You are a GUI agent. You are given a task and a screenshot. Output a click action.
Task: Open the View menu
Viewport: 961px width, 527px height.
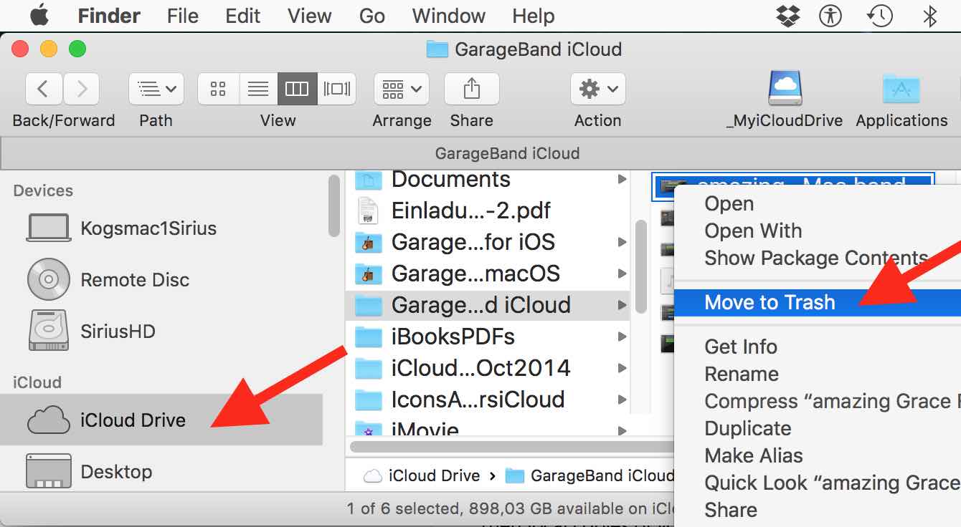click(310, 16)
